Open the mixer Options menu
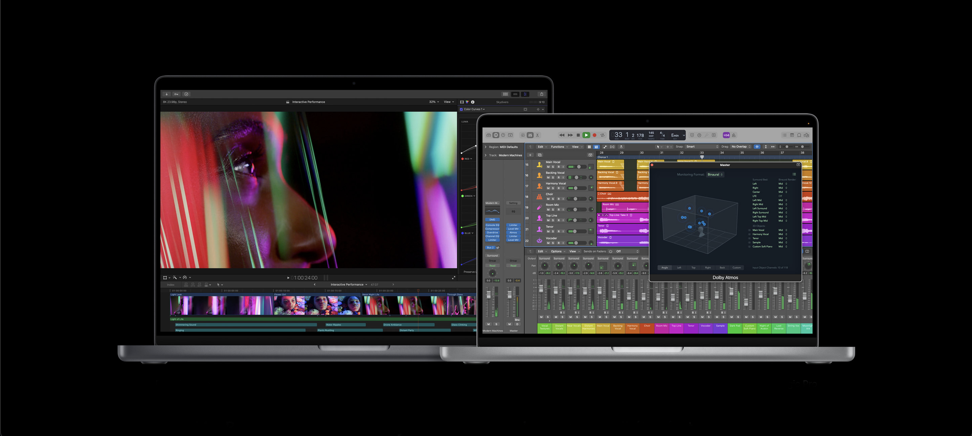The width and height of the screenshot is (972, 436). click(x=558, y=251)
